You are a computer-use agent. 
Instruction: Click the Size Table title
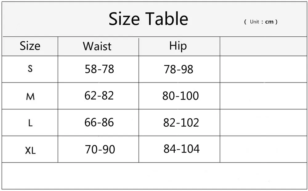148,19
